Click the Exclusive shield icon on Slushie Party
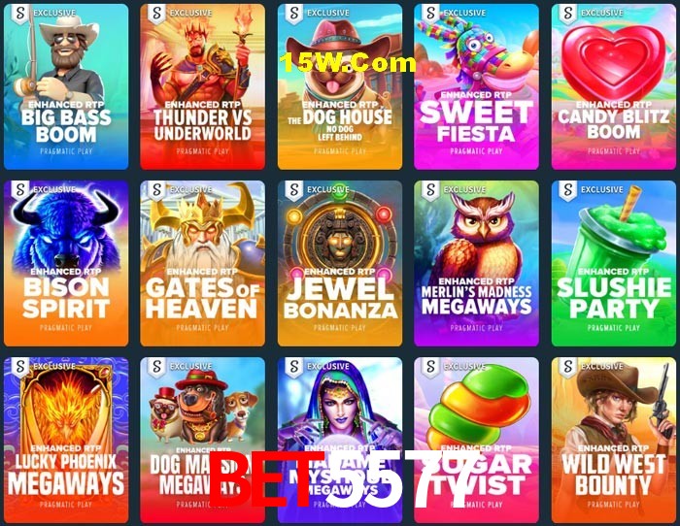The image size is (680, 526). [567, 190]
